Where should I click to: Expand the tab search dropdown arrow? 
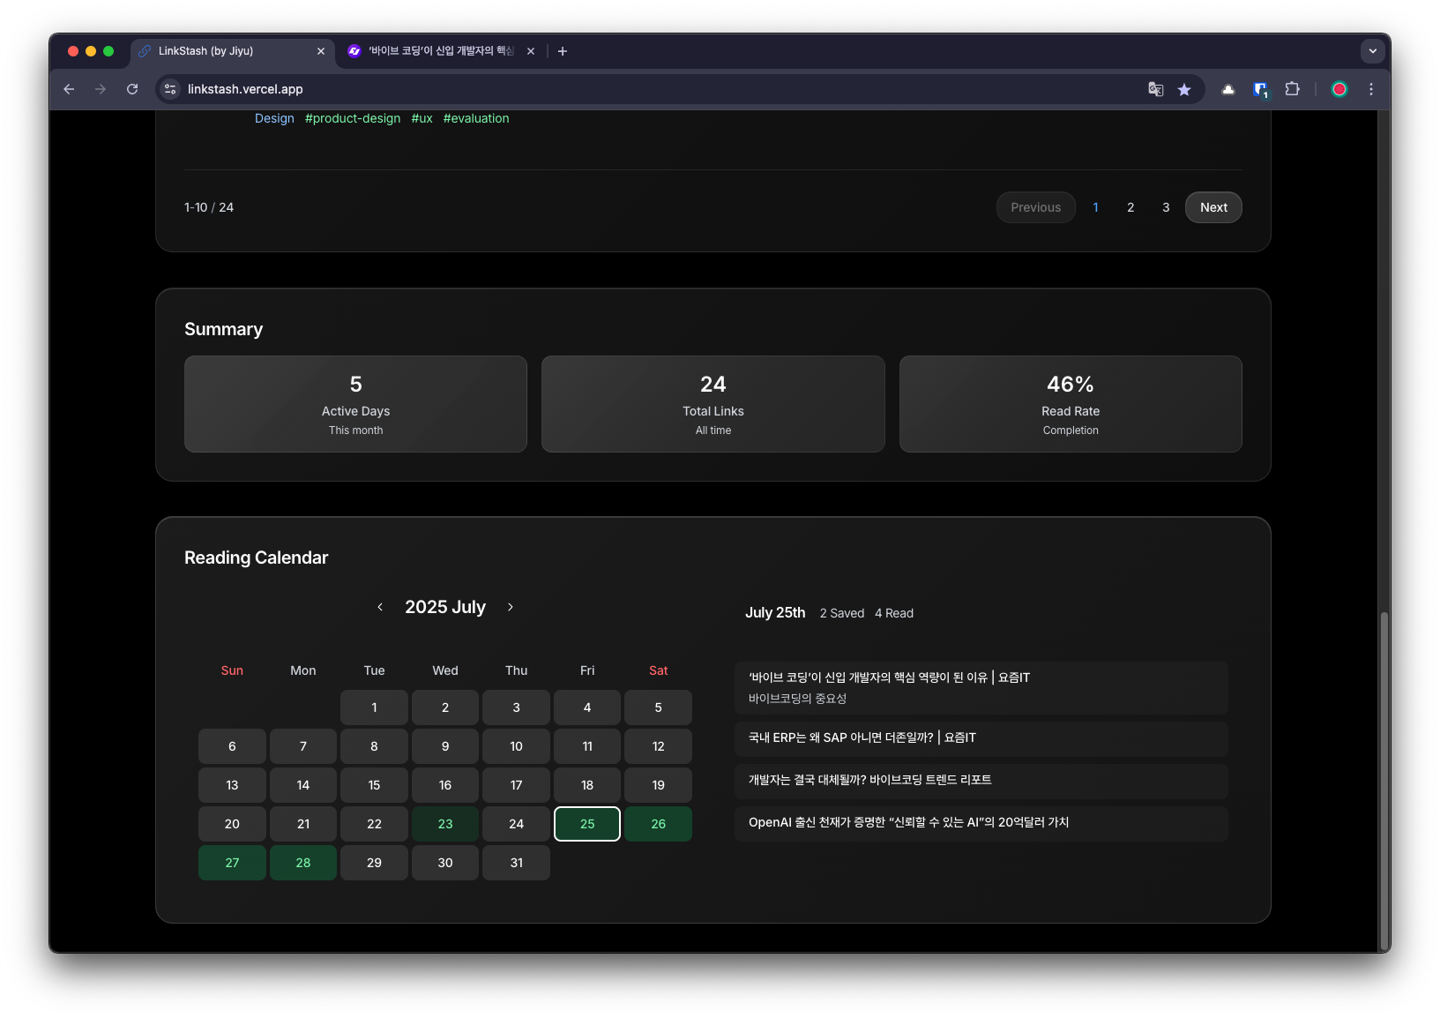pyautogui.click(x=1372, y=51)
